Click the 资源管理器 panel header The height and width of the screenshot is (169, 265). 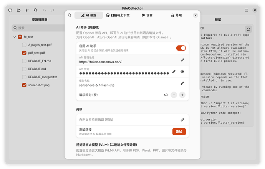tap(40, 20)
